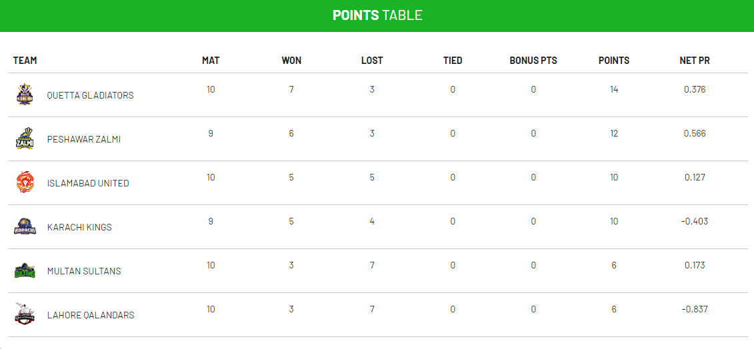Click the Islamabad United team logo
Viewport: 754px width, 349px height.
pos(25,182)
